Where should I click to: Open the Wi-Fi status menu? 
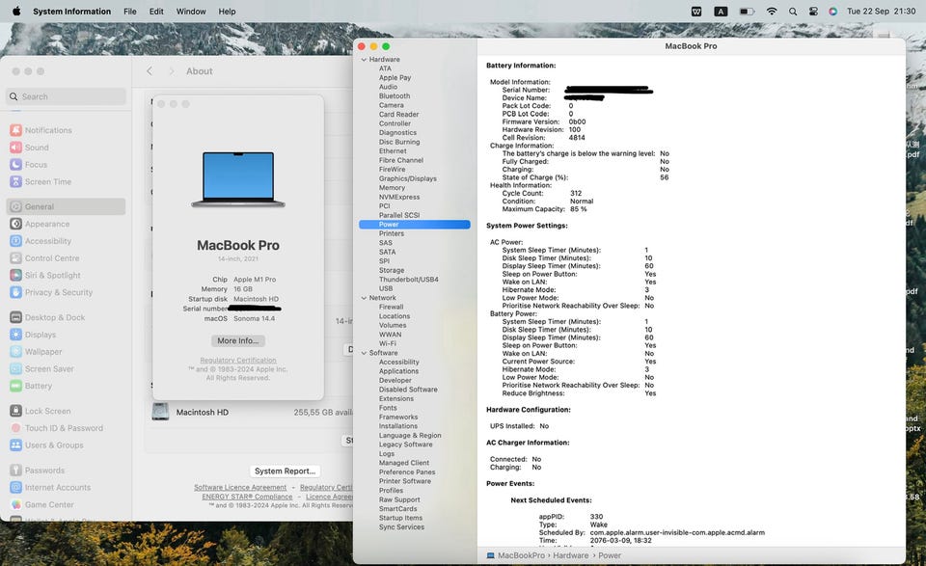click(772, 12)
